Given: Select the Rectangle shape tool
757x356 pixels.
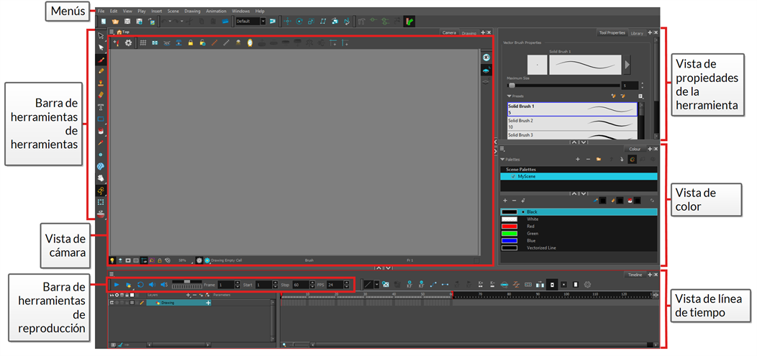Looking at the screenshot, I should [101, 119].
